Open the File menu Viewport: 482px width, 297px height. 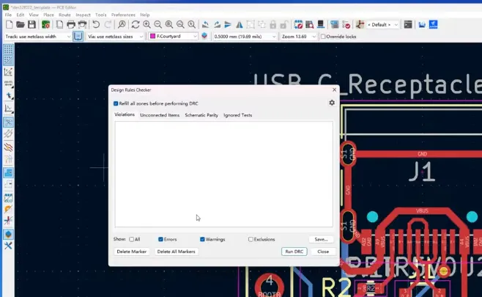coord(8,15)
